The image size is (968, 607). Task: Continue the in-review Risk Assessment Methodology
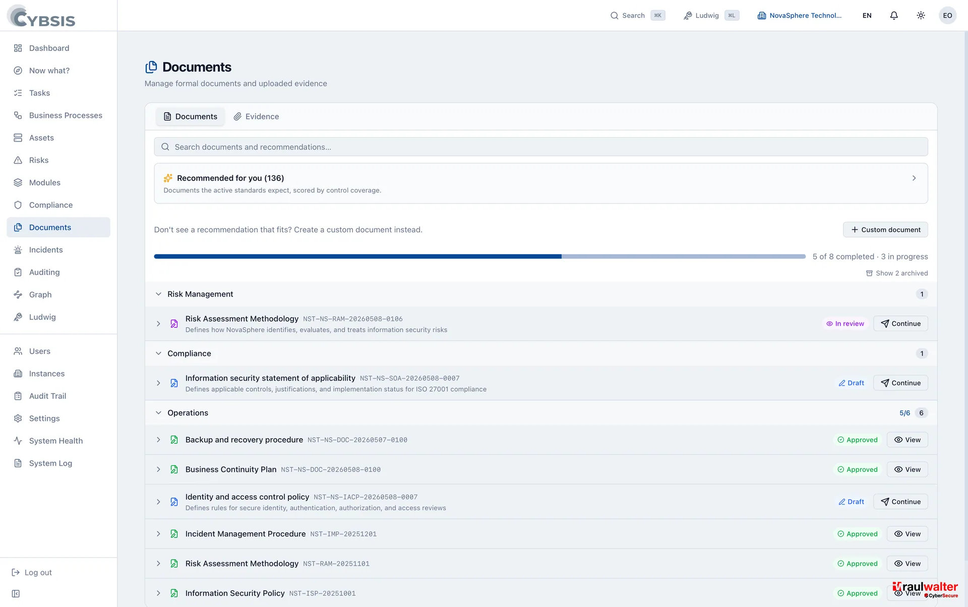900,324
